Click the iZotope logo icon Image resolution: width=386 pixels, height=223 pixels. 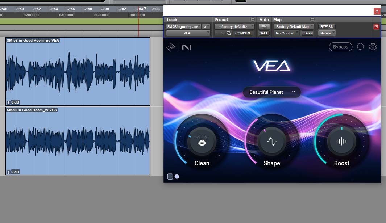[171, 47]
